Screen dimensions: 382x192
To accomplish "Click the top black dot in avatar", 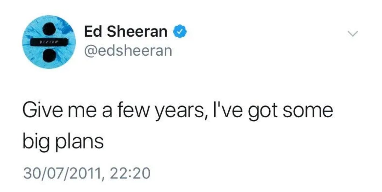I will point(49,29).
